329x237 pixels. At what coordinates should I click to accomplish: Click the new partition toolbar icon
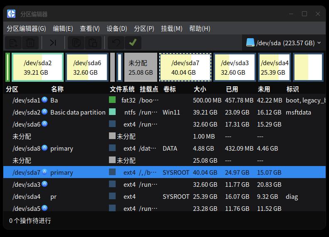coord(13,43)
